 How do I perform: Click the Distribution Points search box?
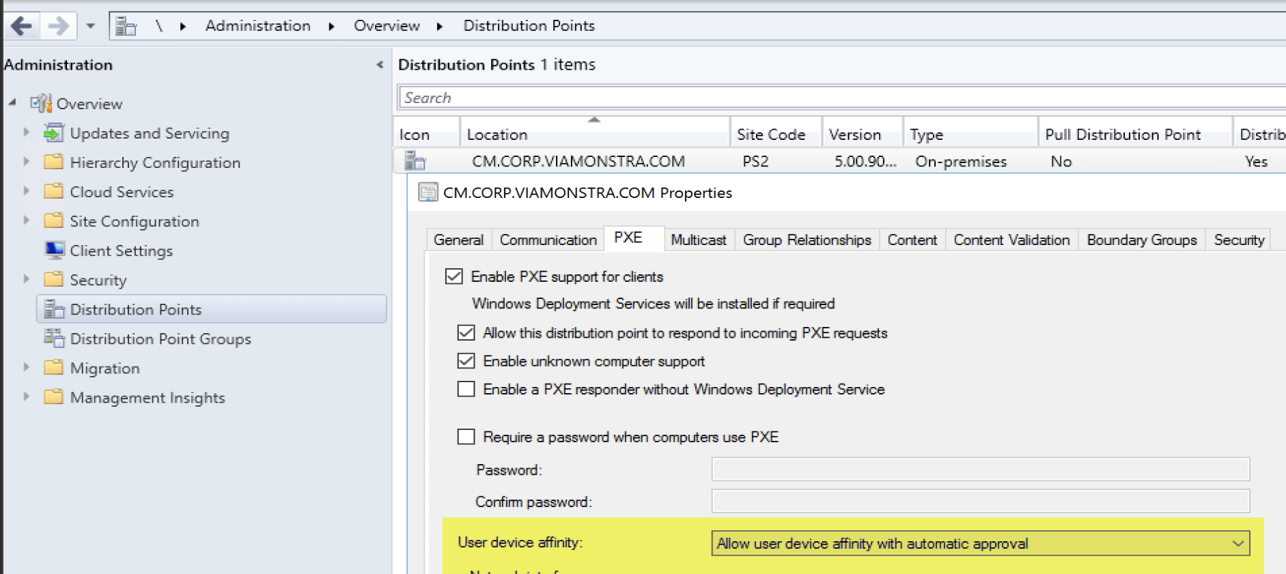[x=820, y=98]
